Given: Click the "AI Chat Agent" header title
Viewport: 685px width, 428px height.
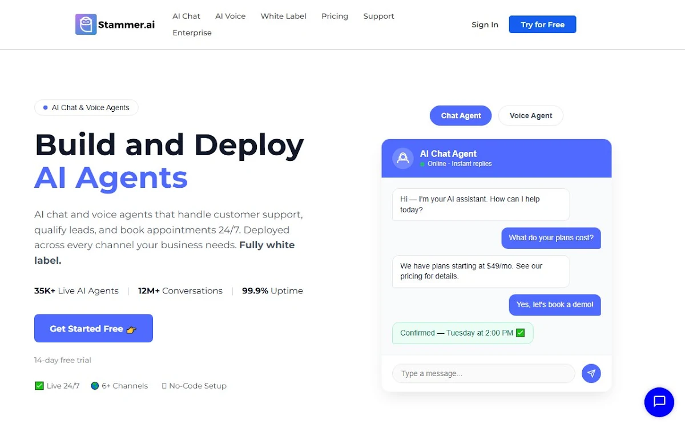Looking at the screenshot, I should click(x=448, y=154).
